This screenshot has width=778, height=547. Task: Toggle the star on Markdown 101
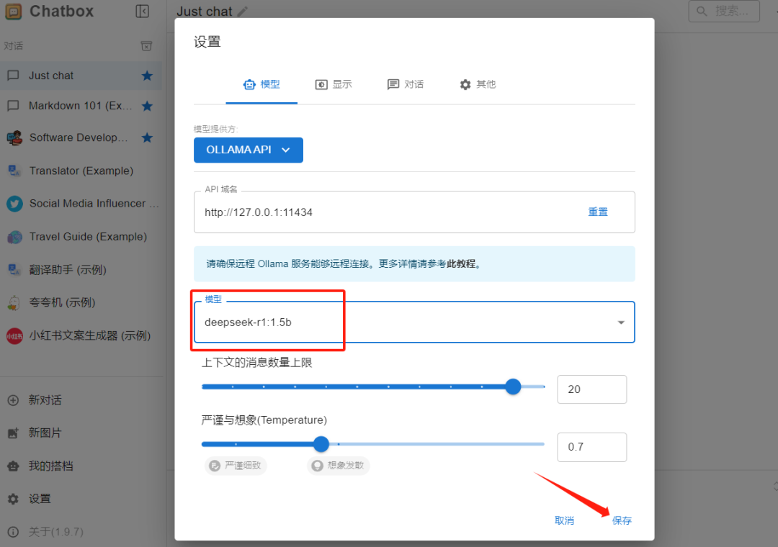147,106
